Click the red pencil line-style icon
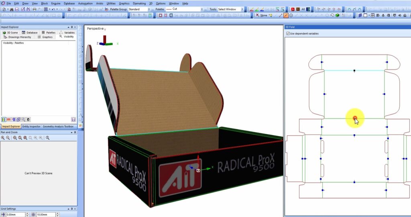Viewport: 411px width, 217px height. [252, 10]
